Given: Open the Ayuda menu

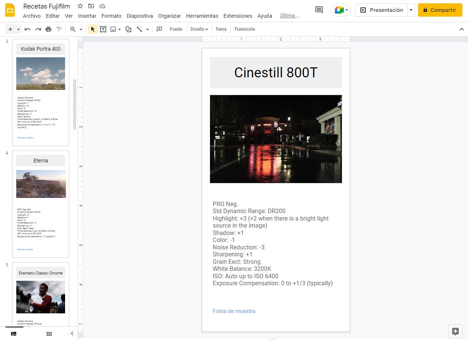Looking at the screenshot, I should tap(265, 16).
